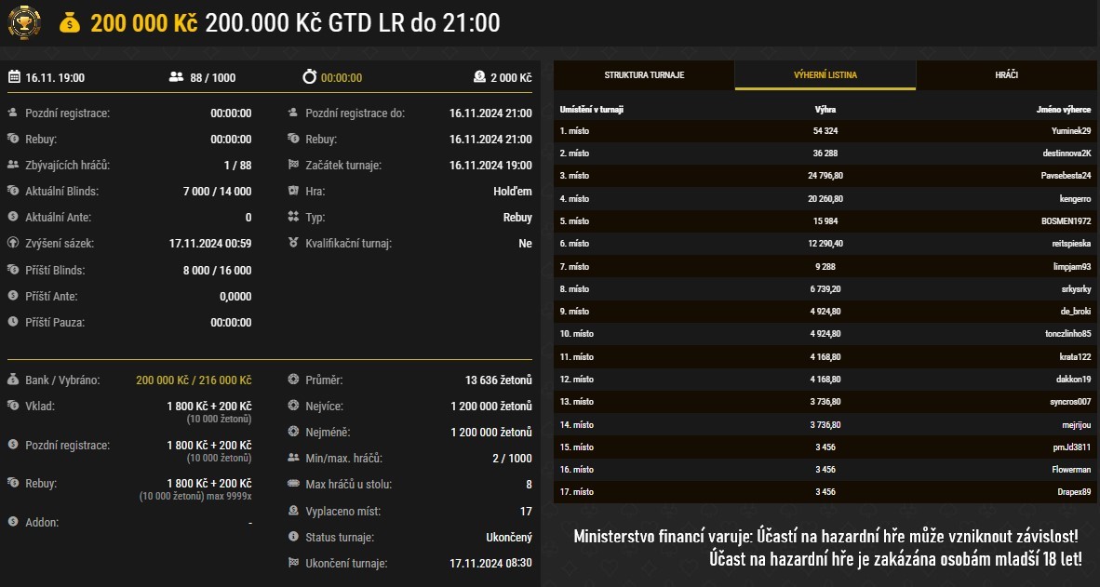Viewport: 1100px width, 587px height.
Task: Click the info icon beside Status turnaje
Action: pos(295,536)
